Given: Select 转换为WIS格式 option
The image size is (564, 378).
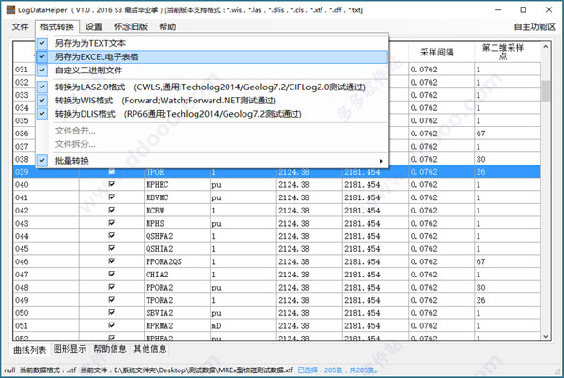Looking at the screenshot, I should point(212,101).
